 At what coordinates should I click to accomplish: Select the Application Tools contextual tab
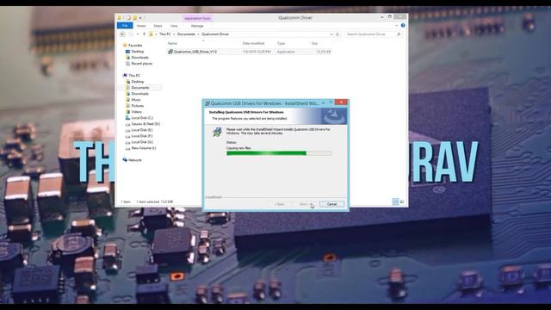point(197,18)
